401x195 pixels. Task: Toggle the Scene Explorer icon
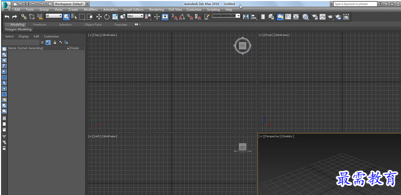click(x=263, y=17)
